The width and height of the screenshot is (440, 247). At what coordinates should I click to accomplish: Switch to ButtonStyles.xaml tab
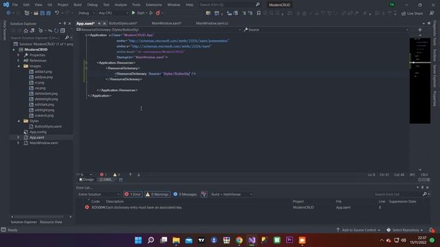[x=123, y=23]
